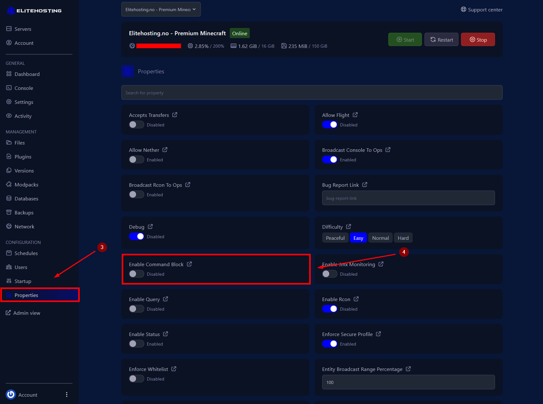This screenshot has width=543, height=404.
Task: Click the Properties page header icon
Action: pyautogui.click(x=128, y=71)
